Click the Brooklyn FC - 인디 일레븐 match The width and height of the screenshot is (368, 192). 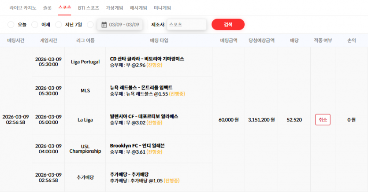[138, 146]
